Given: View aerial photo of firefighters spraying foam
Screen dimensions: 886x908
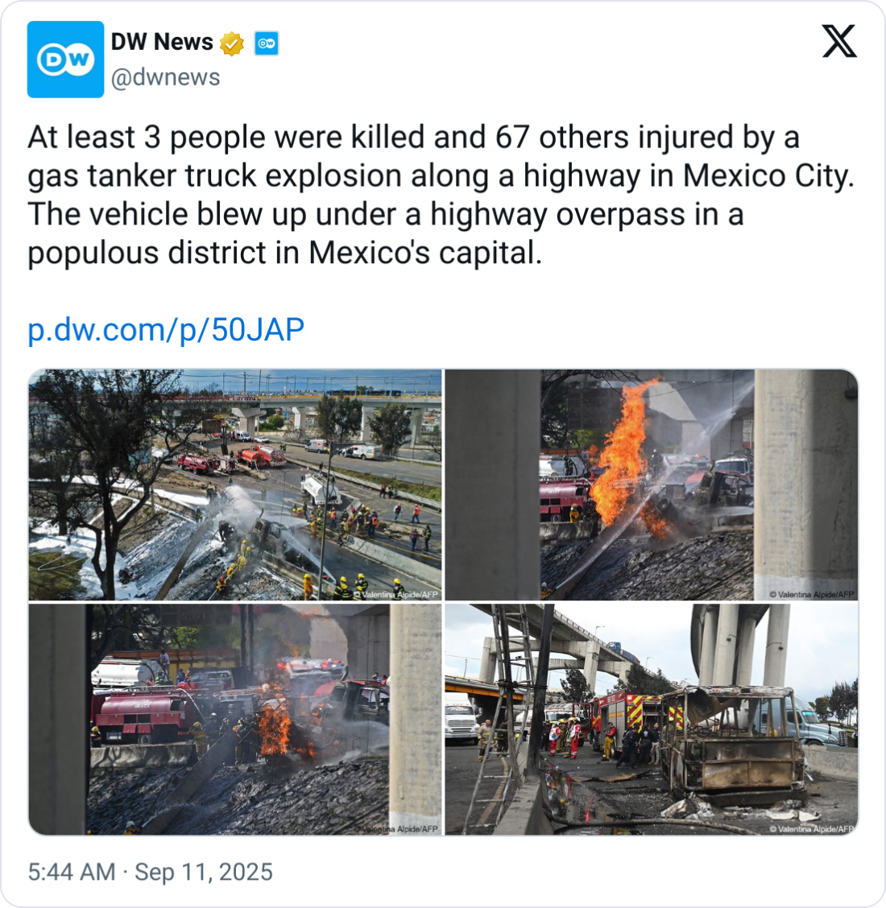Looking at the screenshot, I should pos(235,485).
